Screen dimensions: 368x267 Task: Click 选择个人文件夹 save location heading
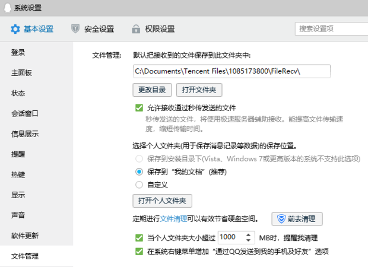[215, 146]
